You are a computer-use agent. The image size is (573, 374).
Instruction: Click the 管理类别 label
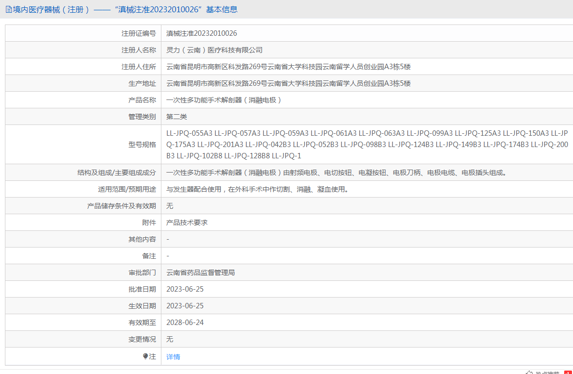(x=142, y=117)
